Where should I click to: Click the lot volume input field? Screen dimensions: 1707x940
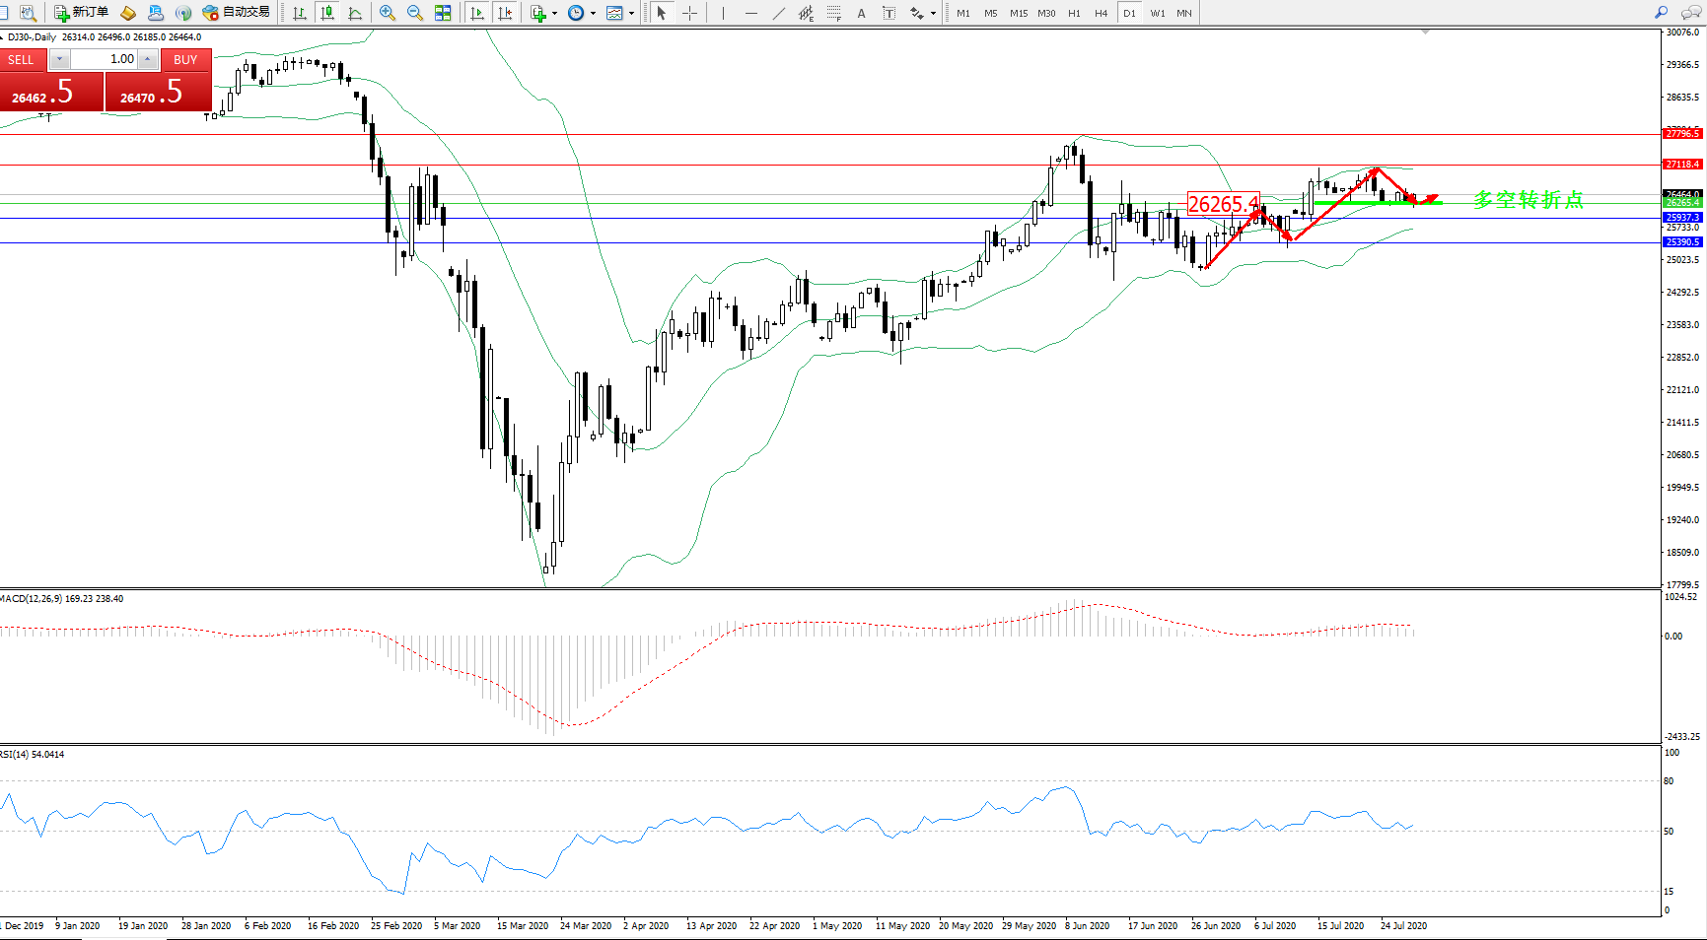click(x=105, y=59)
